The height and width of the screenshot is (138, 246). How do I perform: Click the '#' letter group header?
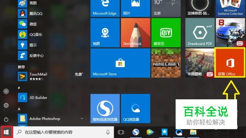(x=19, y=88)
